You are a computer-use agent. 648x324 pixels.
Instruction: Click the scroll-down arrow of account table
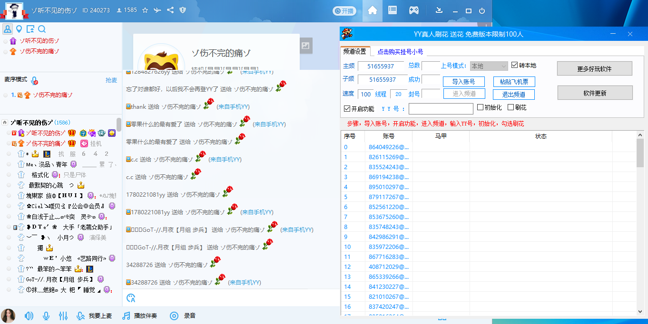(640, 312)
